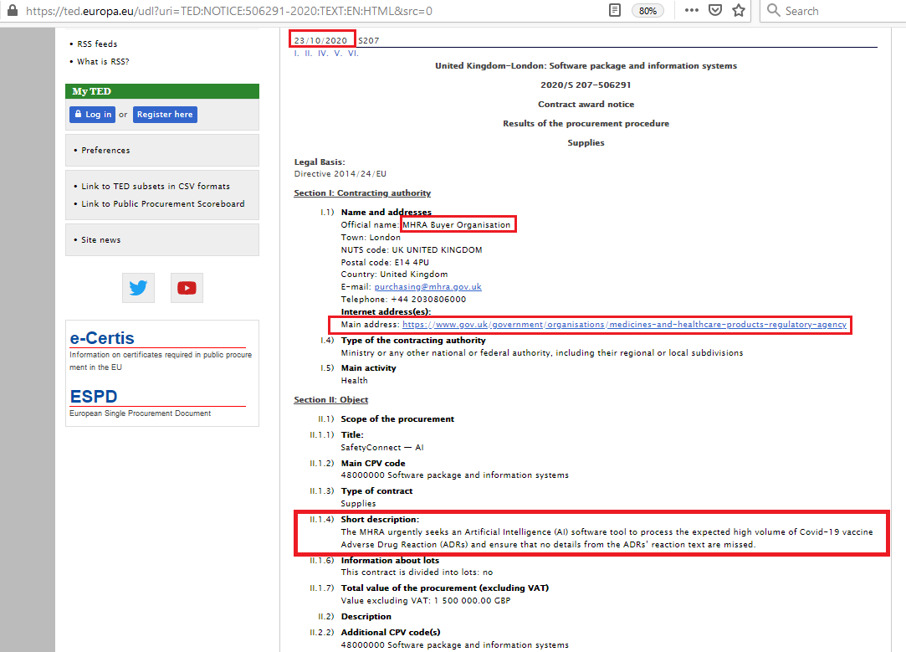Open the page actions three-dots menu
Screen dimensions: 906x652
click(x=691, y=10)
